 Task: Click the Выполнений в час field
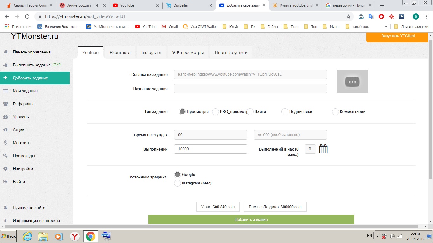tap(310, 149)
